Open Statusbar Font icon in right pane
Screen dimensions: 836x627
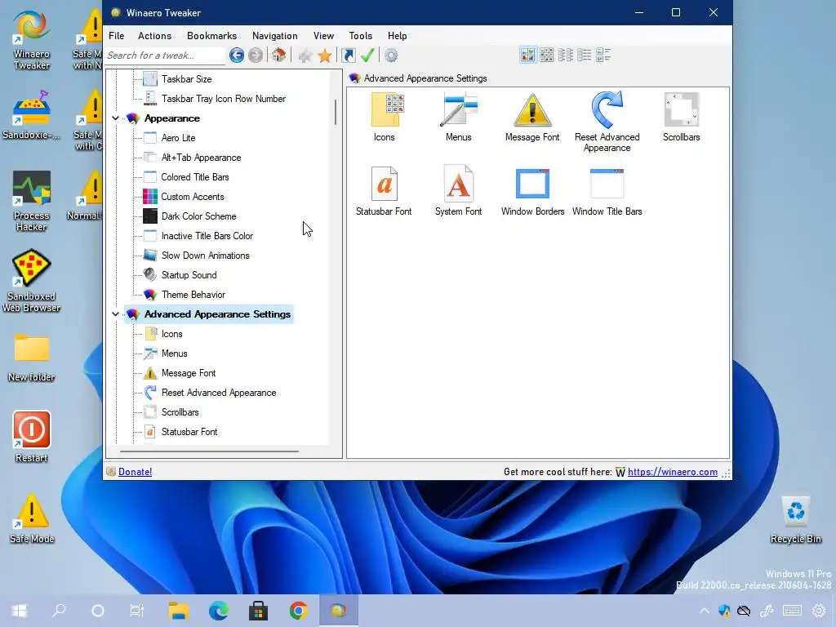384,191
